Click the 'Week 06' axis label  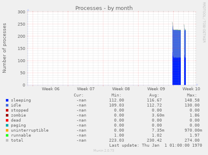pyautogui.click(x=51, y=89)
